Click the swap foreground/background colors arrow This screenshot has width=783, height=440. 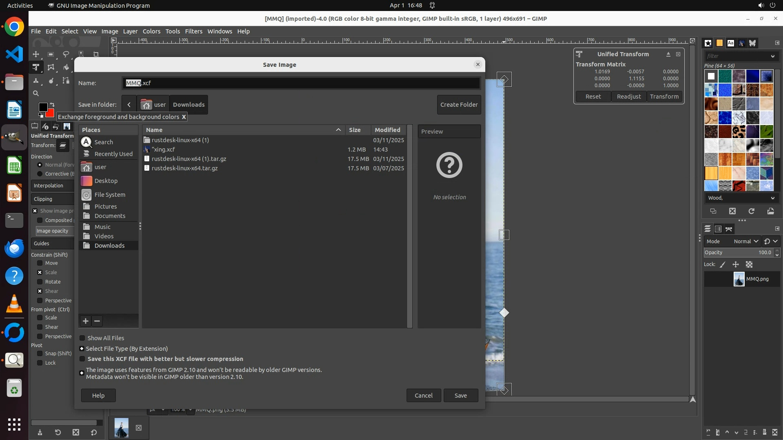point(52,105)
